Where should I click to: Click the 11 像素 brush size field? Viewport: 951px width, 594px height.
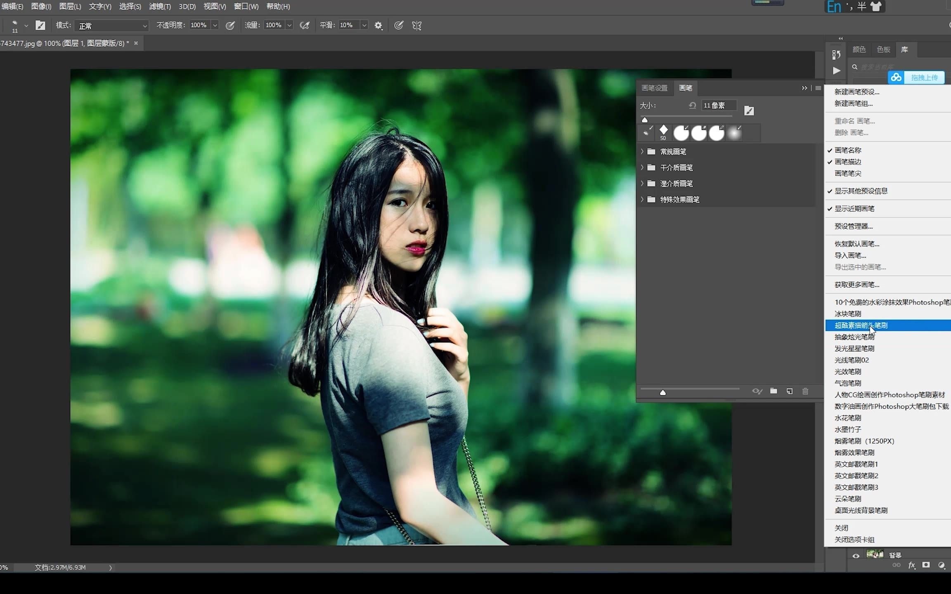718,106
